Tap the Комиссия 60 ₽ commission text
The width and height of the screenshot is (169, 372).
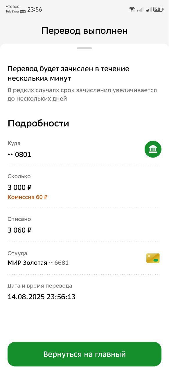pyautogui.click(x=27, y=197)
